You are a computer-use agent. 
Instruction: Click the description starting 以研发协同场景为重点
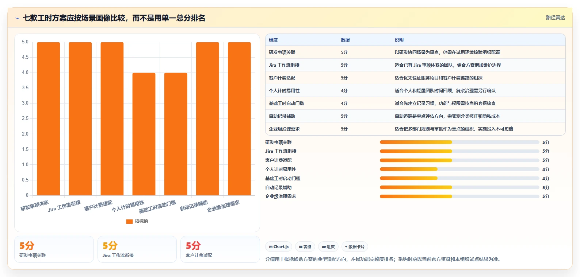(447, 52)
